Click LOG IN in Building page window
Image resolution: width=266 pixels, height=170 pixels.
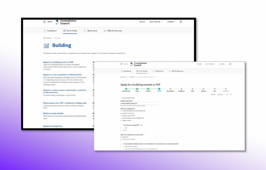pyautogui.click(x=142, y=22)
